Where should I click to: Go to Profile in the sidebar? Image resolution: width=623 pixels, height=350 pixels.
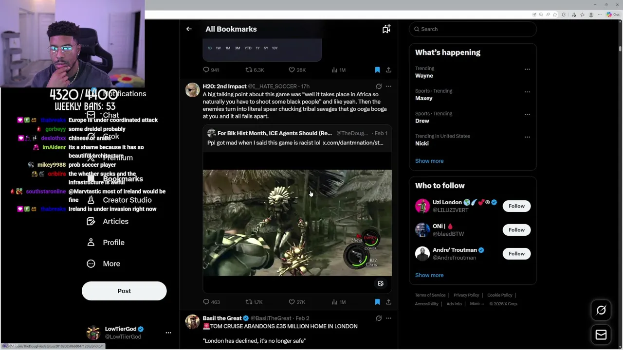point(106,243)
